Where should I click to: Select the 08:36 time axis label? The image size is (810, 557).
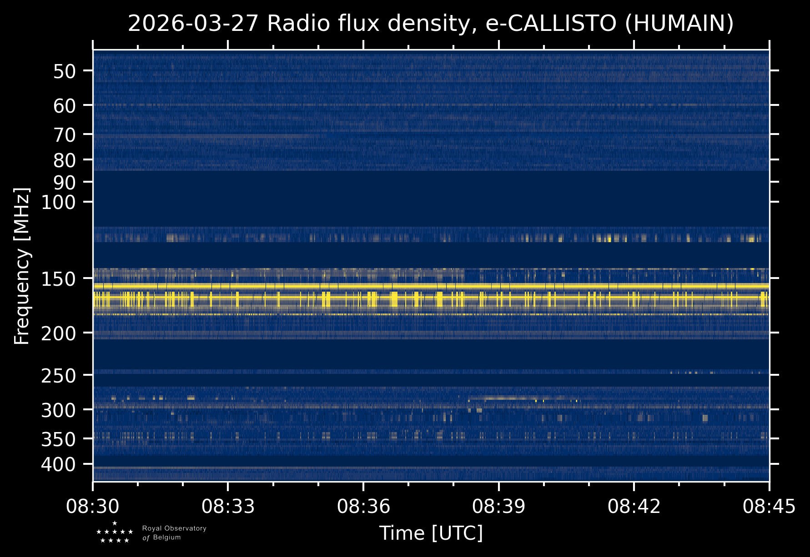[363, 506]
